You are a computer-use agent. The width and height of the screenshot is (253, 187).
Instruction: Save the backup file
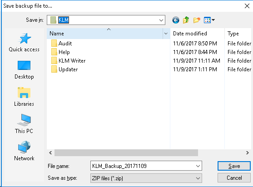coord(234,166)
